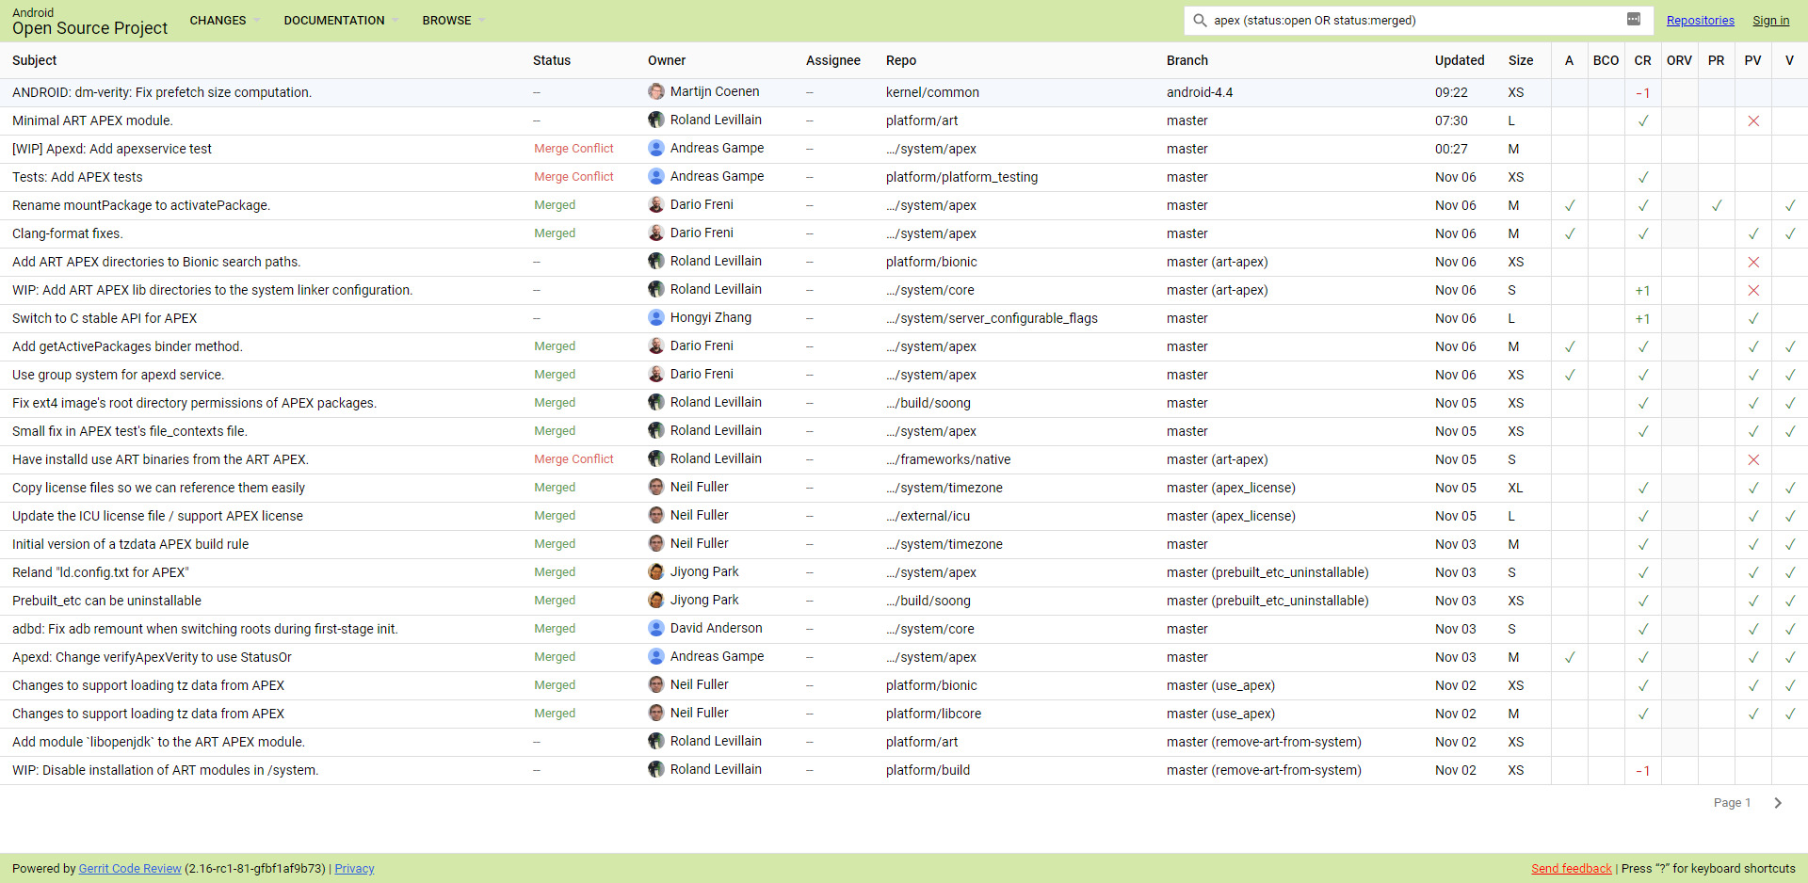
Task: Open change 'Update the ICU license file / support APEX license'
Action: [x=157, y=516]
